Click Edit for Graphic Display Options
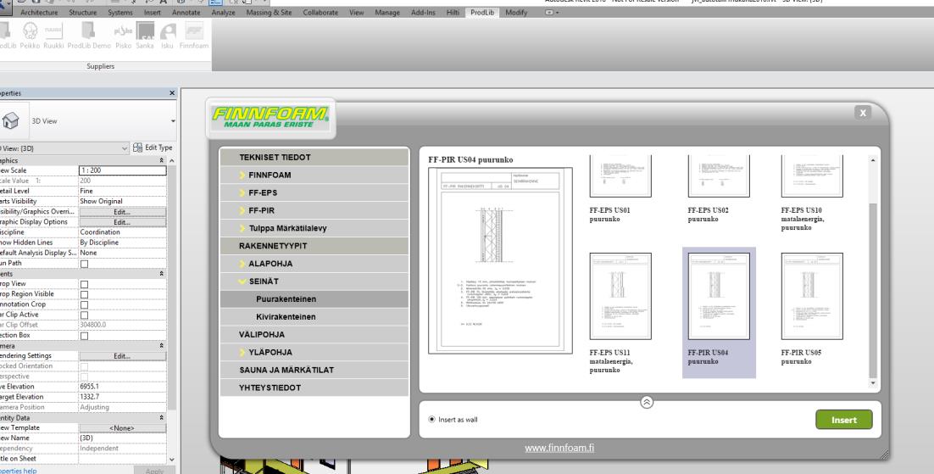 click(x=122, y=222)
